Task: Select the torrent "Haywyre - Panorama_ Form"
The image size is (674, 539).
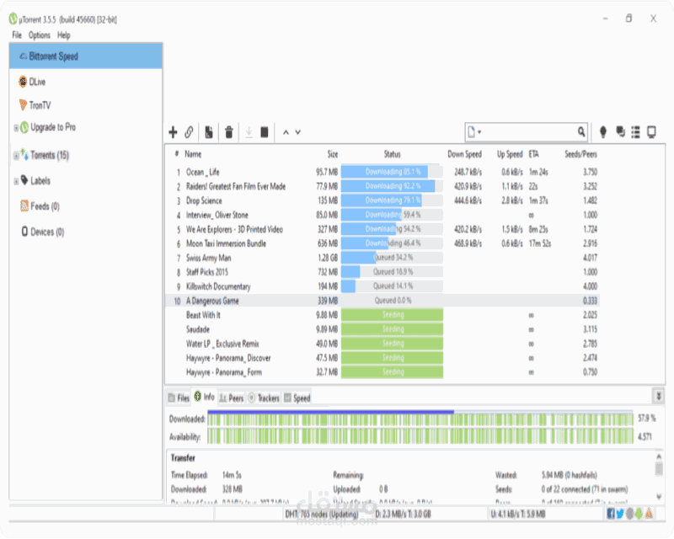Action: 382,372
